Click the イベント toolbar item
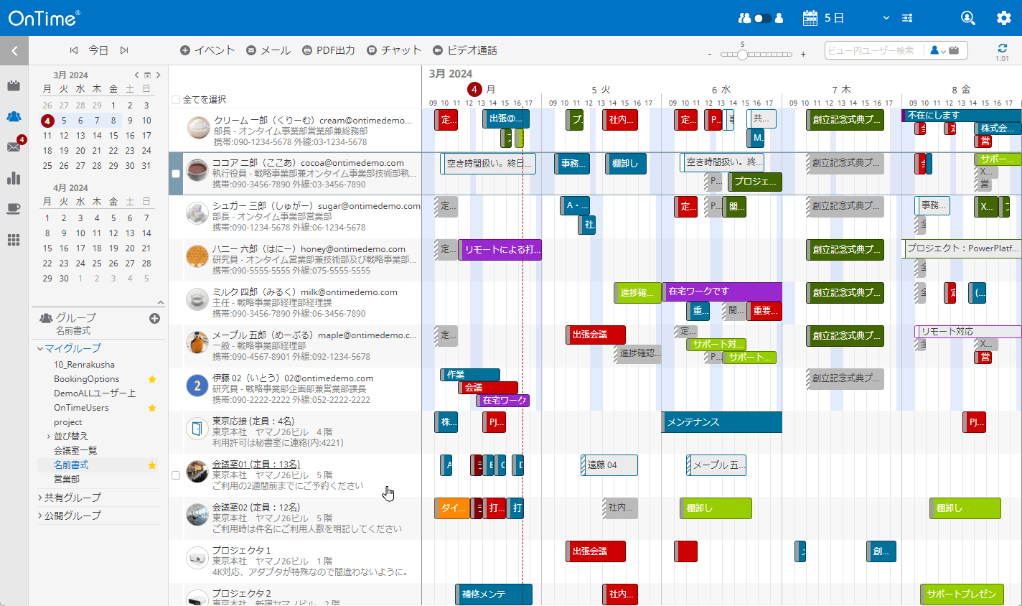The height and width of the screenshot is (606, 1022). [207, 50]
